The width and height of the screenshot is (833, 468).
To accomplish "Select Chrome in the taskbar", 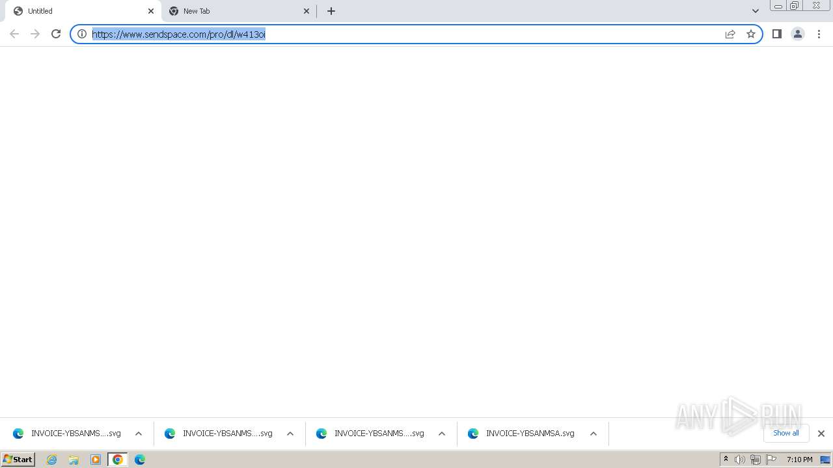I will (x=118, y=460).
